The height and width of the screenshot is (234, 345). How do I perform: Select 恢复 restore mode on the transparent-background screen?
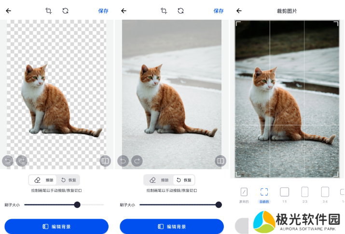coord(69,180)
